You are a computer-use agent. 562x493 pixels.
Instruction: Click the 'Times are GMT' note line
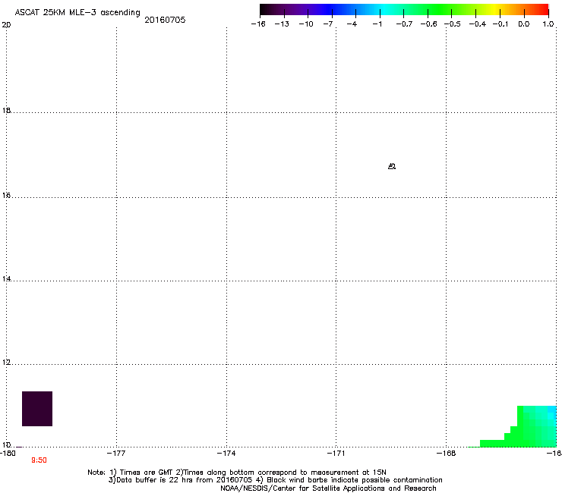[x=237, y=473]
